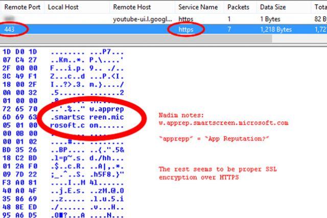Viewport: 327px width, 218px height.
Task: Click the https cell in the youtube row
Action: [186, 19]
